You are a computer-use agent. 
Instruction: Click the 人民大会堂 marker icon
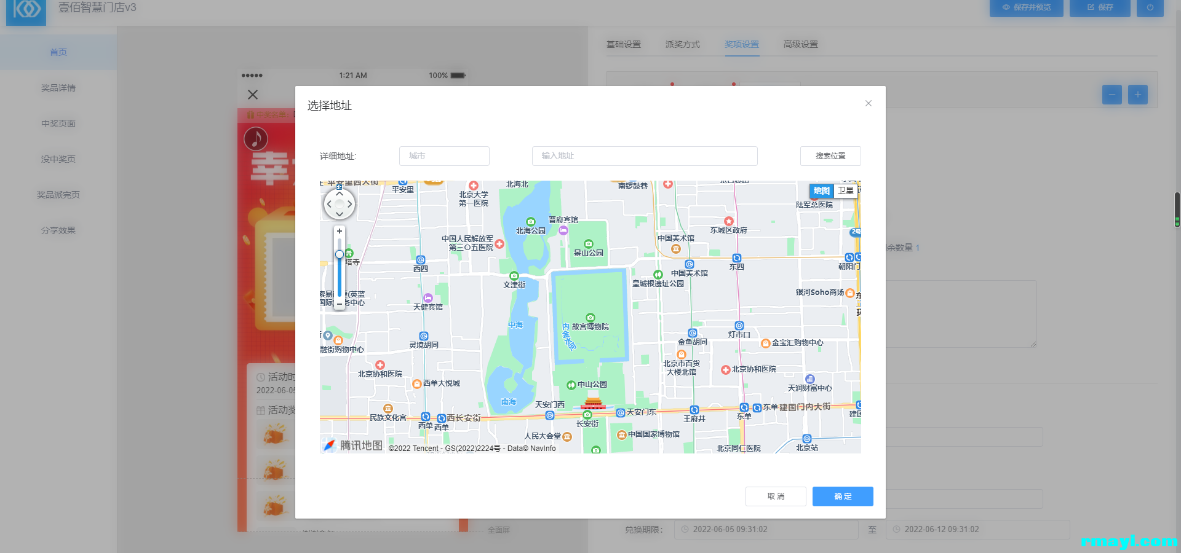(x=567, y=437)
